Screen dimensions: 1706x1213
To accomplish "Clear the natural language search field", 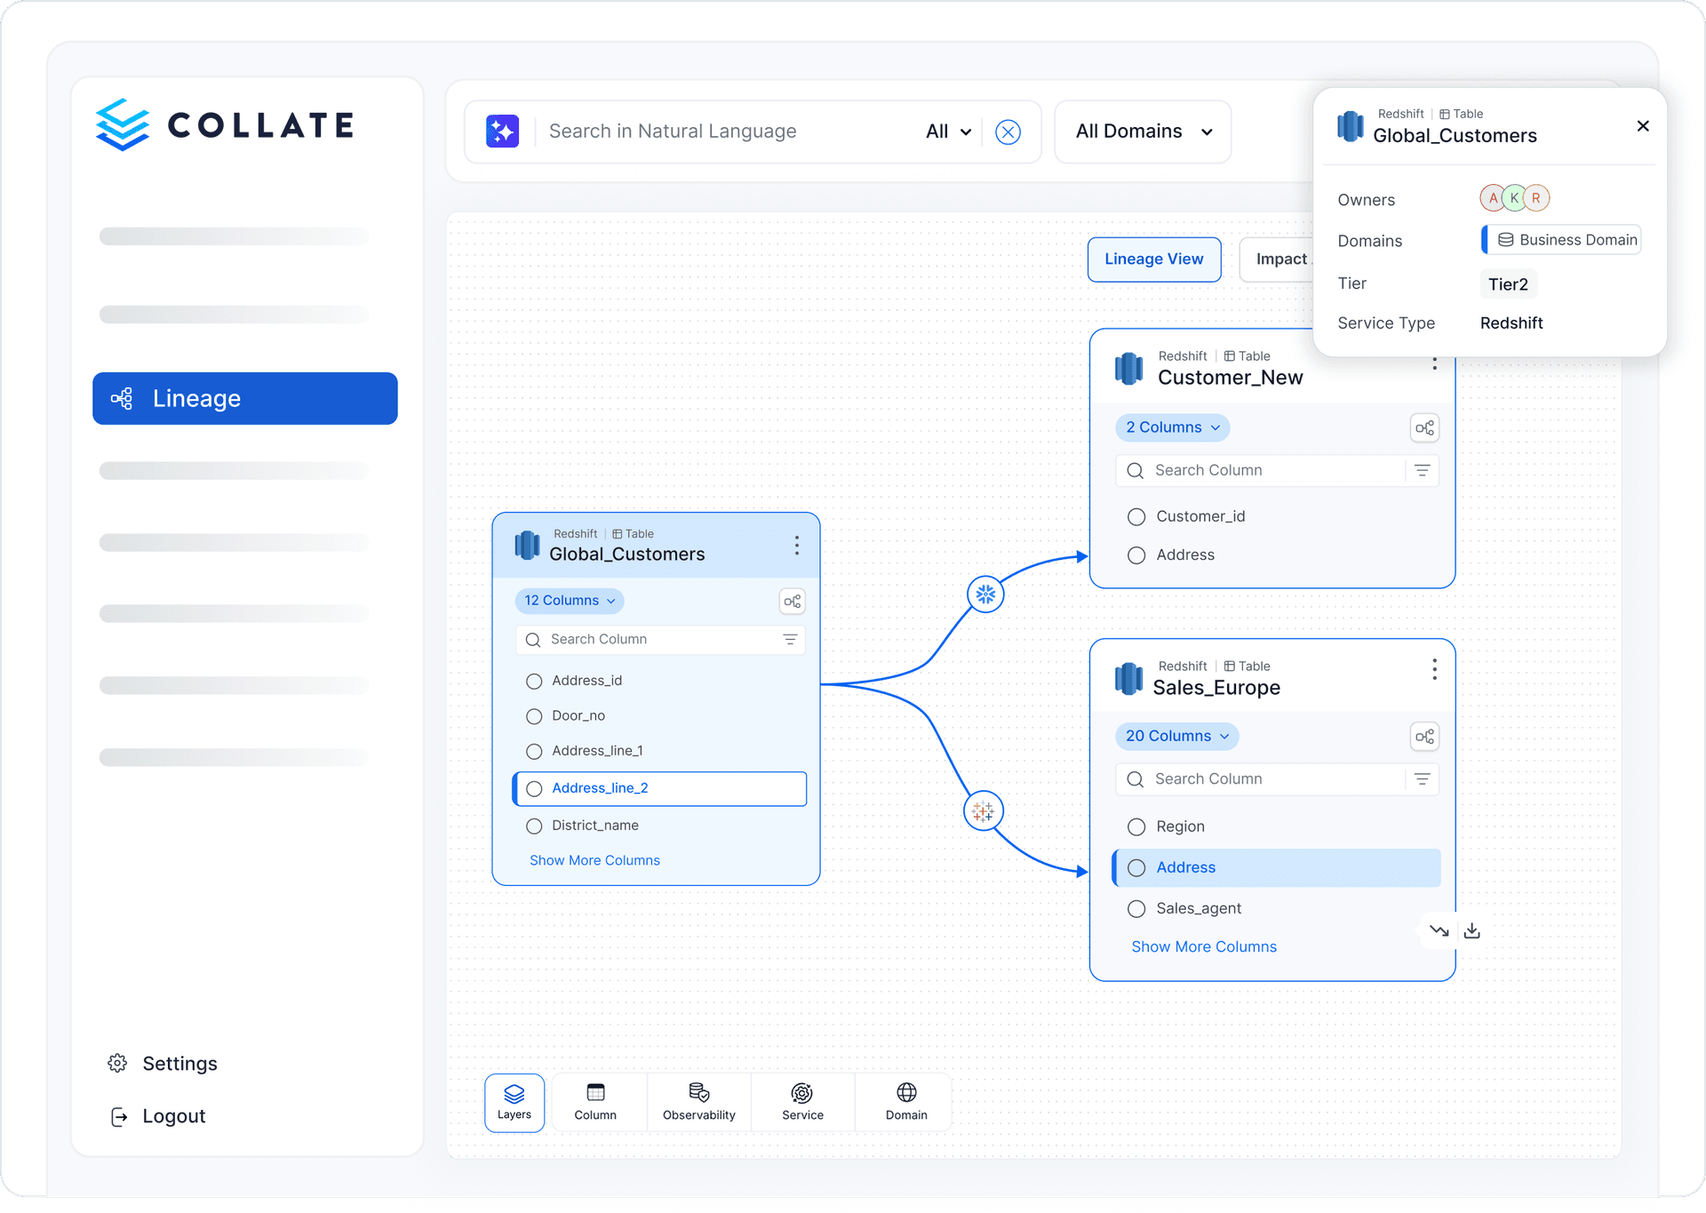I will [1007, 132].
